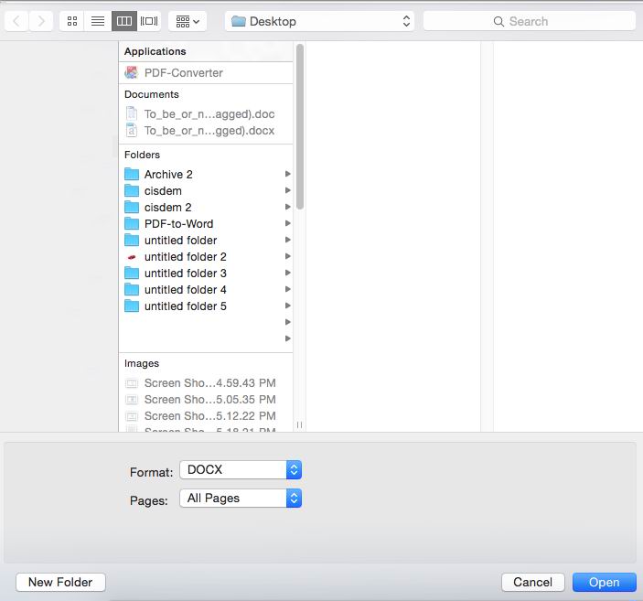The height and width of the screenshot is (601, 643).
Task: Click the untitled folder 4 icon
Action: tap(132, 289)
